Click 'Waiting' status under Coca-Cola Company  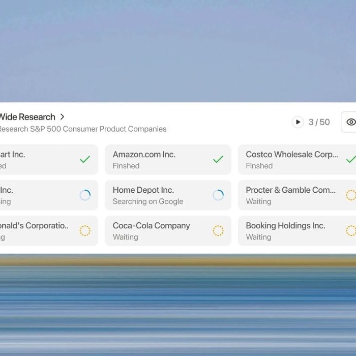tap(125, 237)
